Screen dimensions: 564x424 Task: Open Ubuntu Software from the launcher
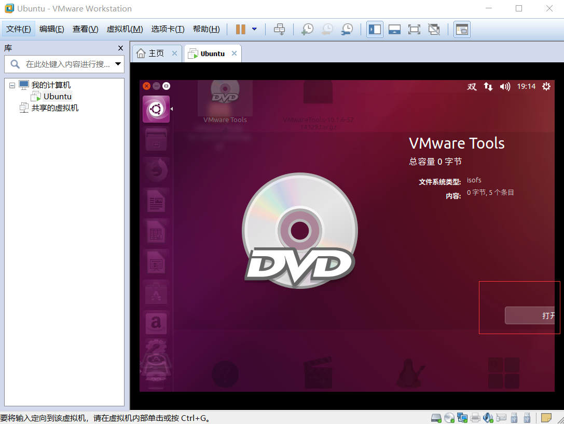click(156, 293)
